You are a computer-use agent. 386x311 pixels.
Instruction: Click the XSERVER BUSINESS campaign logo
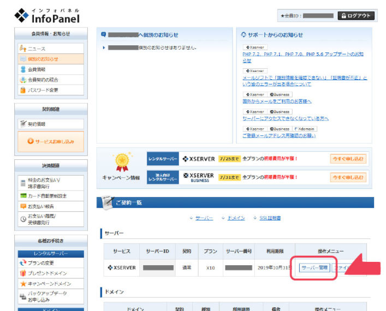[199, 177]
